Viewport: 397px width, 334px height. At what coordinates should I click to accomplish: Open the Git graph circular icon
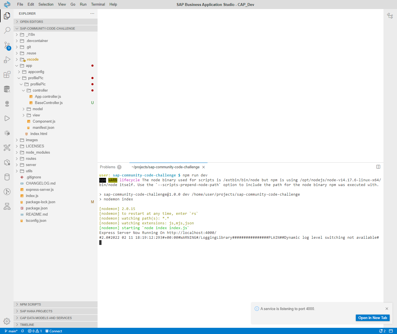7,192
